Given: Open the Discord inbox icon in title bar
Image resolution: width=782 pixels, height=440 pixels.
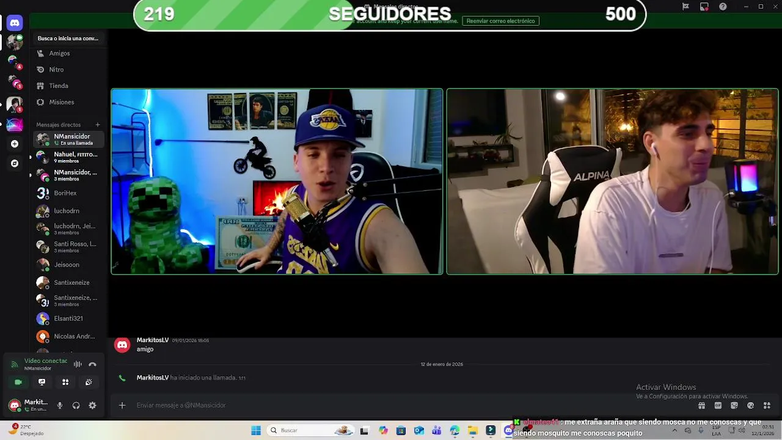Looking at the screenshot, I should pyautogui.click(x=704, y=7).
